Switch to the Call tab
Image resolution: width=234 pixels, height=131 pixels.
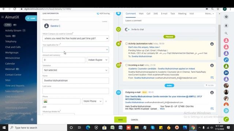[x=148, y=13]
